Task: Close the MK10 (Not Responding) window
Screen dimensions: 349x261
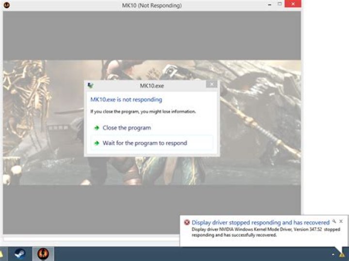Action: (293, 4)
